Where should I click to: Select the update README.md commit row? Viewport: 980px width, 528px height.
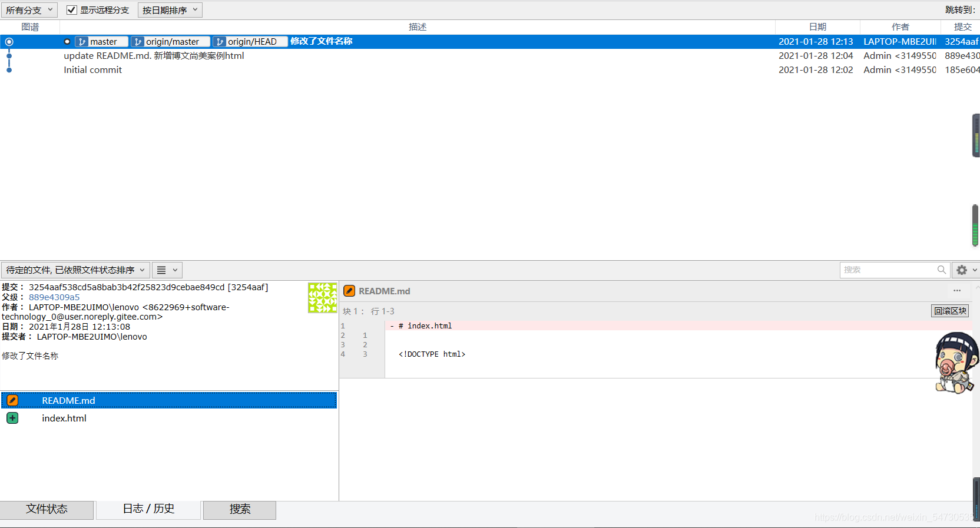point(490,56)
